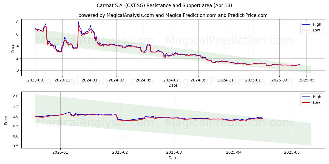
Task: Click the '2024-05' x-axis label
Action: (x=144, y=80)
